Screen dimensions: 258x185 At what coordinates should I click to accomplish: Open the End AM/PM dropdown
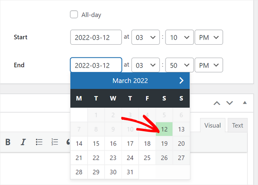pyautogui.click(x=208, y=65)
